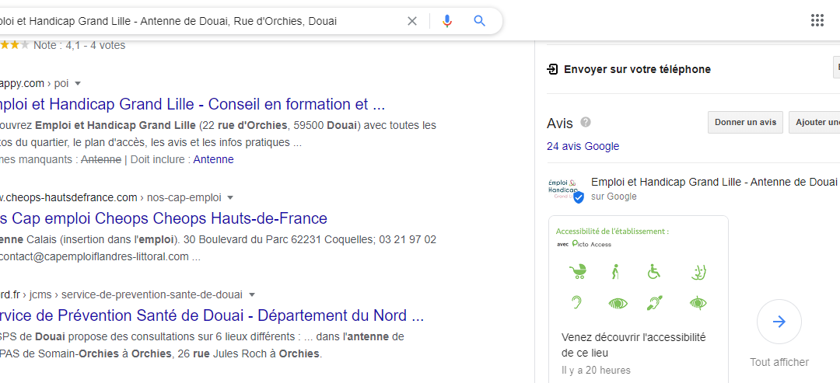Open the Cap emploi Cheops Hauts-de-France result

(x=163, y=218)
